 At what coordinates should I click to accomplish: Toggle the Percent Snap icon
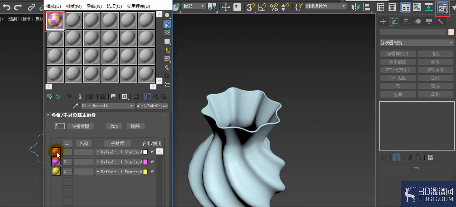(274, 7)
